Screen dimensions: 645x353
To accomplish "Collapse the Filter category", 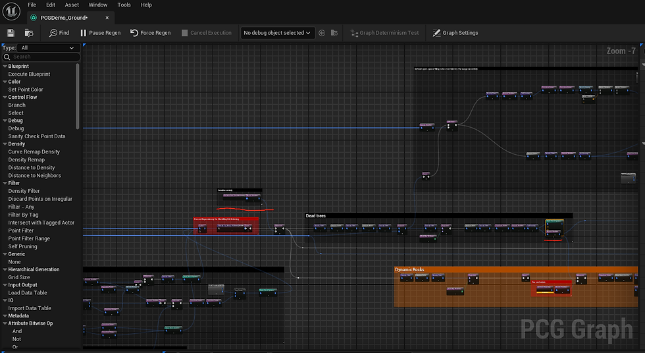I will click(x=5, y=183).
